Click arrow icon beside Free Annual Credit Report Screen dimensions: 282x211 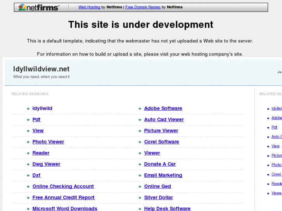click(28, 198)
